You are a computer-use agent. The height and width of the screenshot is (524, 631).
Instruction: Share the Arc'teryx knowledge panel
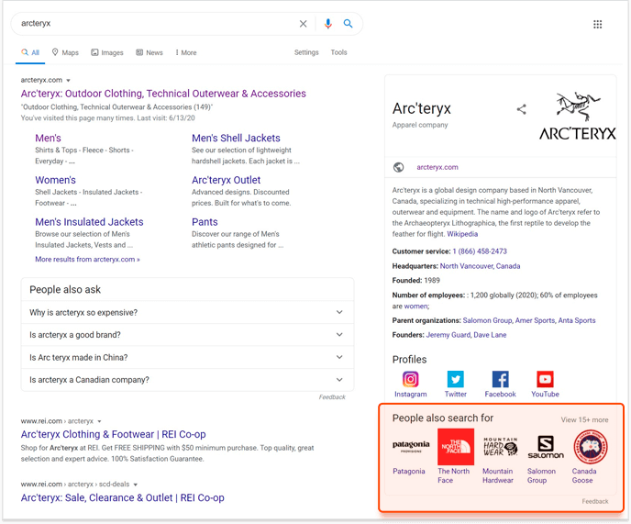tap(522, 109)
